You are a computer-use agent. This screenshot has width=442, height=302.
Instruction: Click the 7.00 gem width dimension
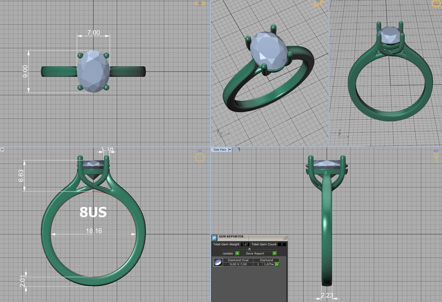(x=94, y=33)
